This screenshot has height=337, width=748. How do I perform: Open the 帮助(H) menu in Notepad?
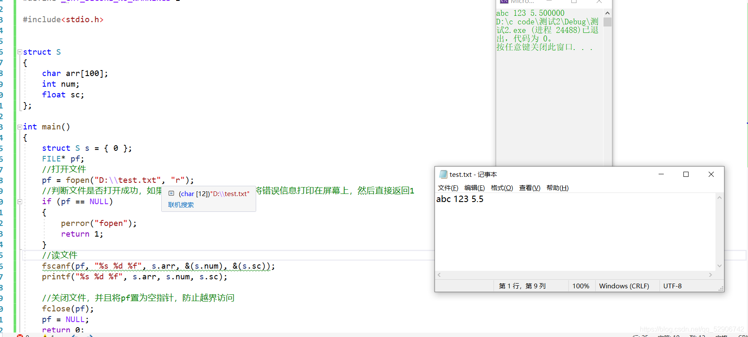(x=557, y=188)
